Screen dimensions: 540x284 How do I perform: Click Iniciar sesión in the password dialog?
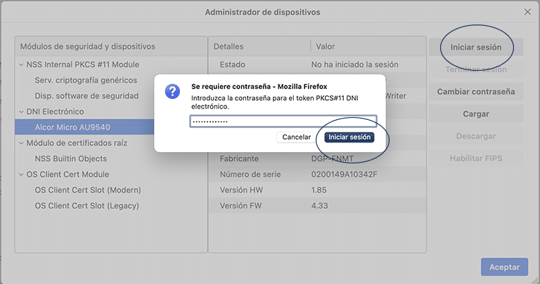tap(349, 137)
